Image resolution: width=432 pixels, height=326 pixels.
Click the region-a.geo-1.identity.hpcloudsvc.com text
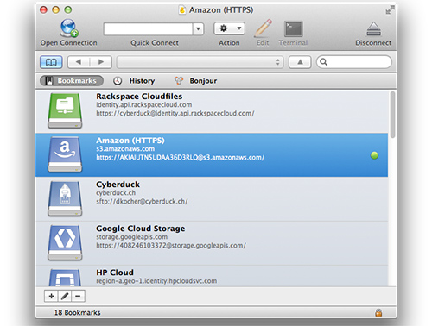(156, 281)
